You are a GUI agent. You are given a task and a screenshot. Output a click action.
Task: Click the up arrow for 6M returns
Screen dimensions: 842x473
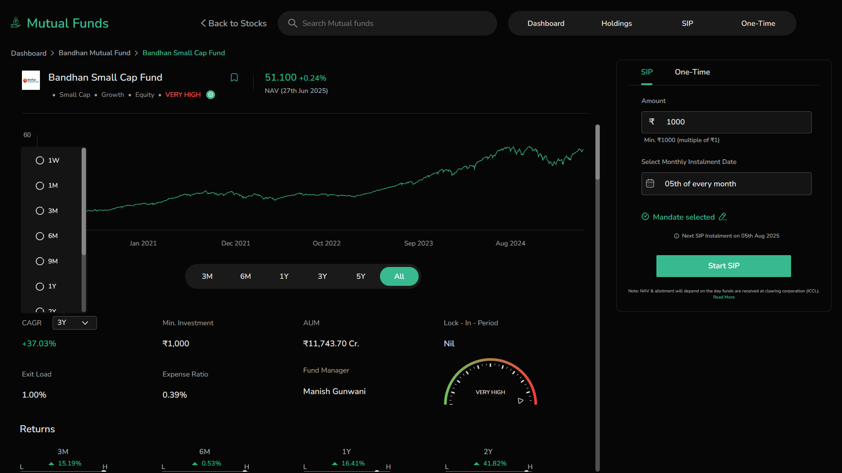coord(195,463)
